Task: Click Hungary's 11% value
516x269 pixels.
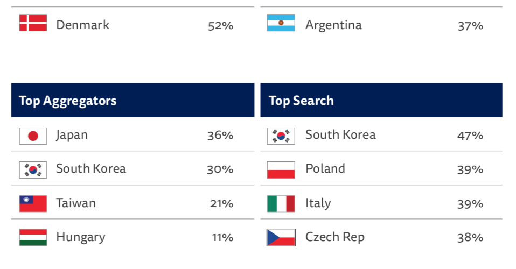Action: click(x=223, y=237)
